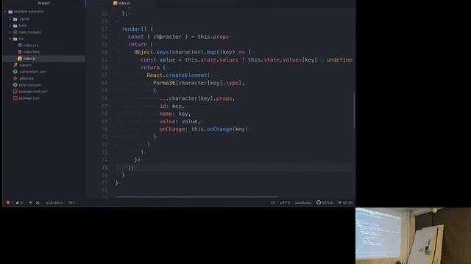Click the index.html file icon in tree
This screenshot has width=471, height=264.
(x=20, y=52)
